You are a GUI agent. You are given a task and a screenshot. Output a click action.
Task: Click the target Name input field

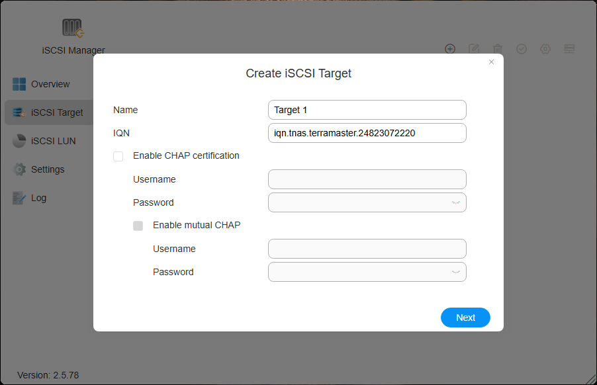pos(367,110)
